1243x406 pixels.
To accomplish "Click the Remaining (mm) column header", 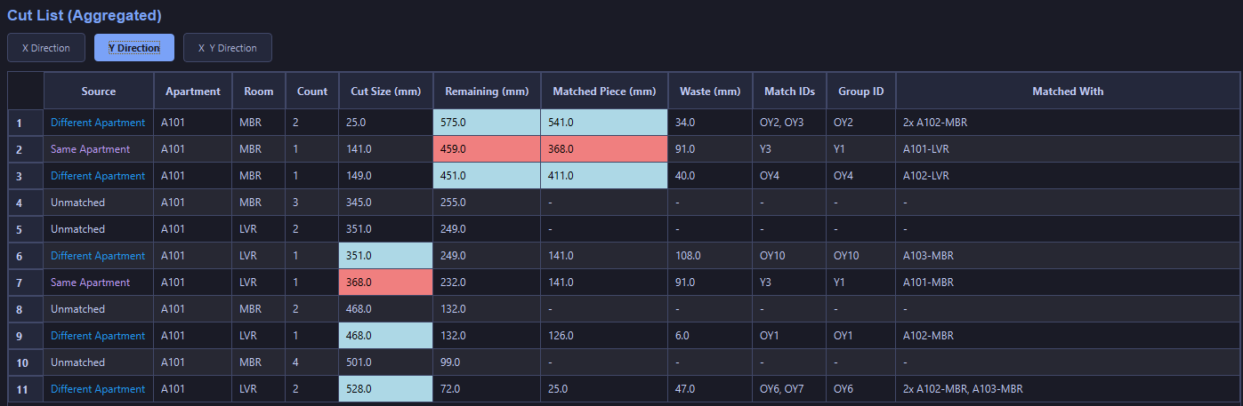I will pos(487,91).
